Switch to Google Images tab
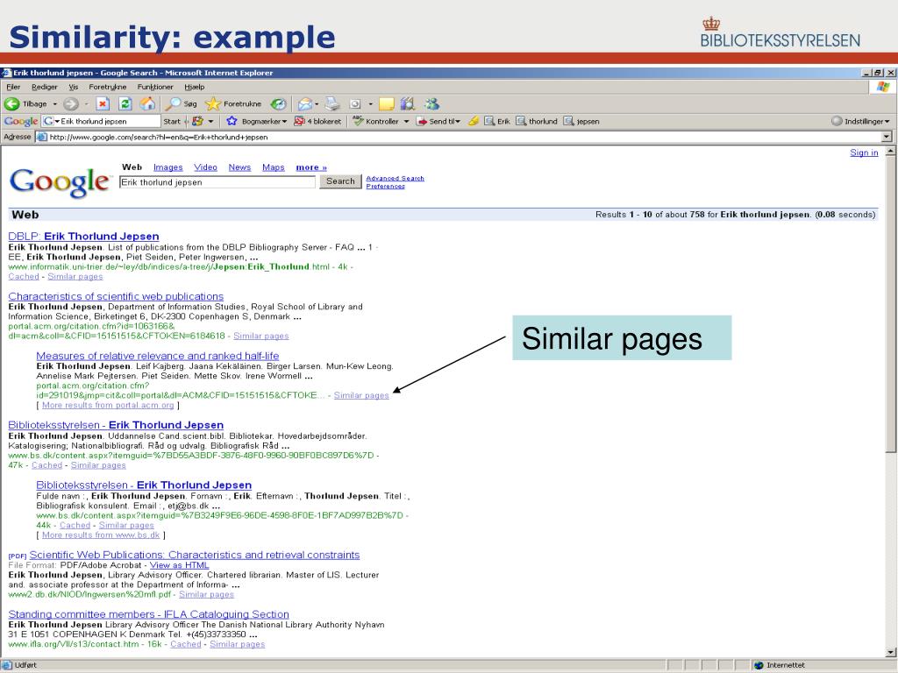Viewport: 898px width, 673px height. tap(167, 167)
